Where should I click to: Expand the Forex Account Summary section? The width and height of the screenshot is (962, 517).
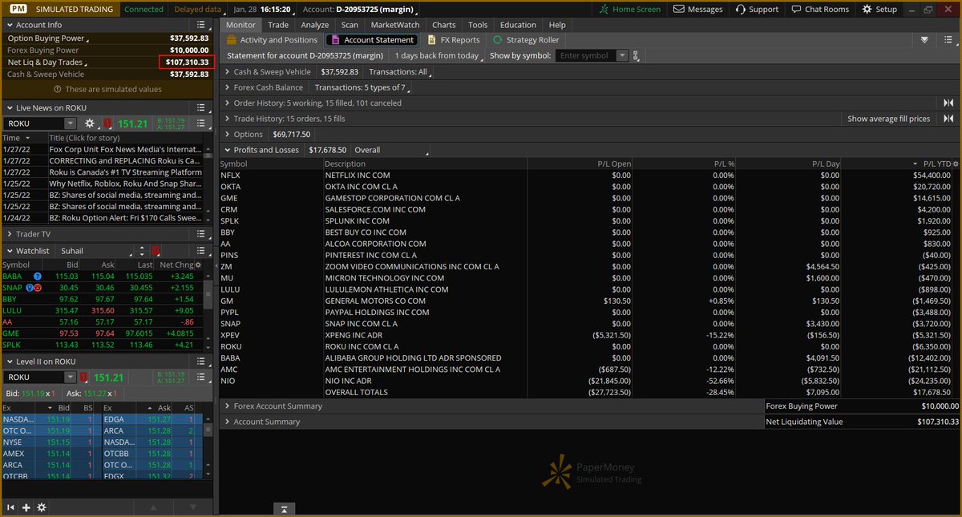click(227, 406)
